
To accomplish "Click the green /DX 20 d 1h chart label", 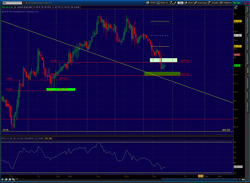I will pyautogui.click(x=7, y=7).
